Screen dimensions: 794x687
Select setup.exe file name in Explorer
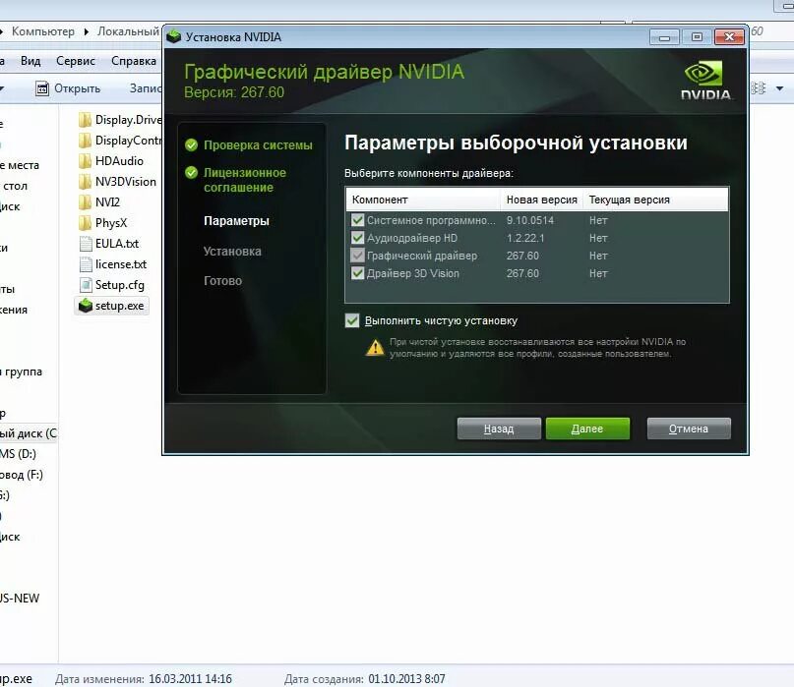119,306
